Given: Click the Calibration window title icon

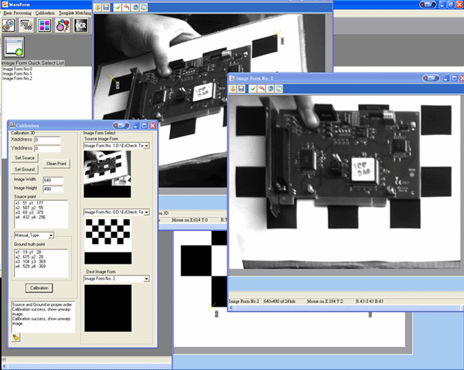Looking at the screenshot, I should (x=12, y=125).
